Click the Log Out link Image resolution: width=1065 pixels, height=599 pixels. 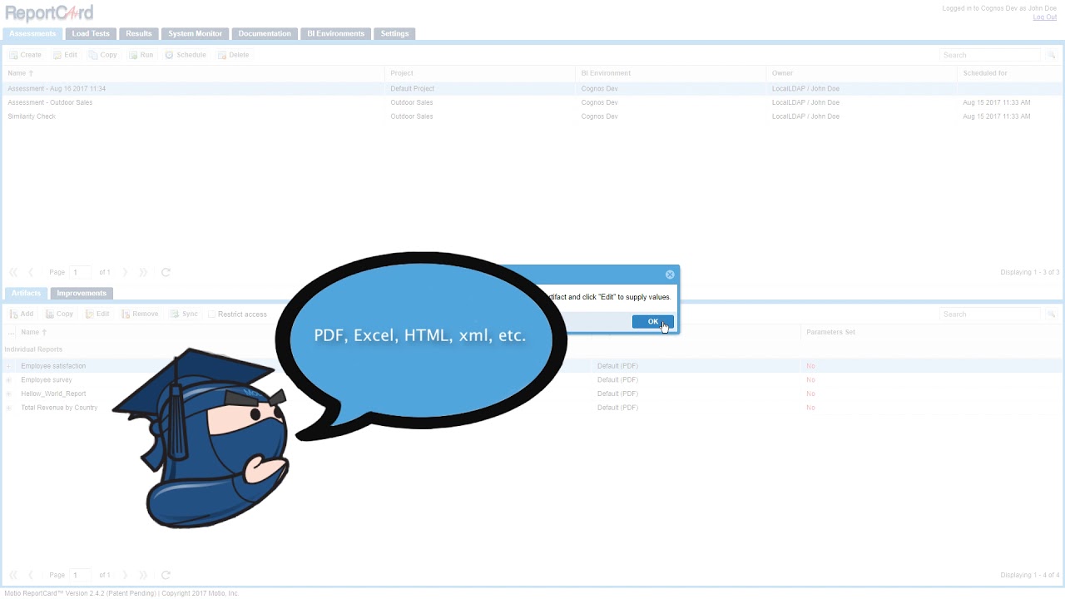coord(1044,17)
